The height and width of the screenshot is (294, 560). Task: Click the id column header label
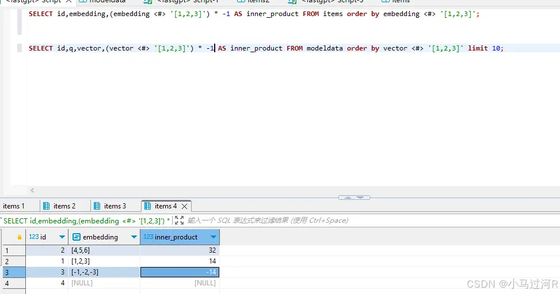(x=43, y=237)
